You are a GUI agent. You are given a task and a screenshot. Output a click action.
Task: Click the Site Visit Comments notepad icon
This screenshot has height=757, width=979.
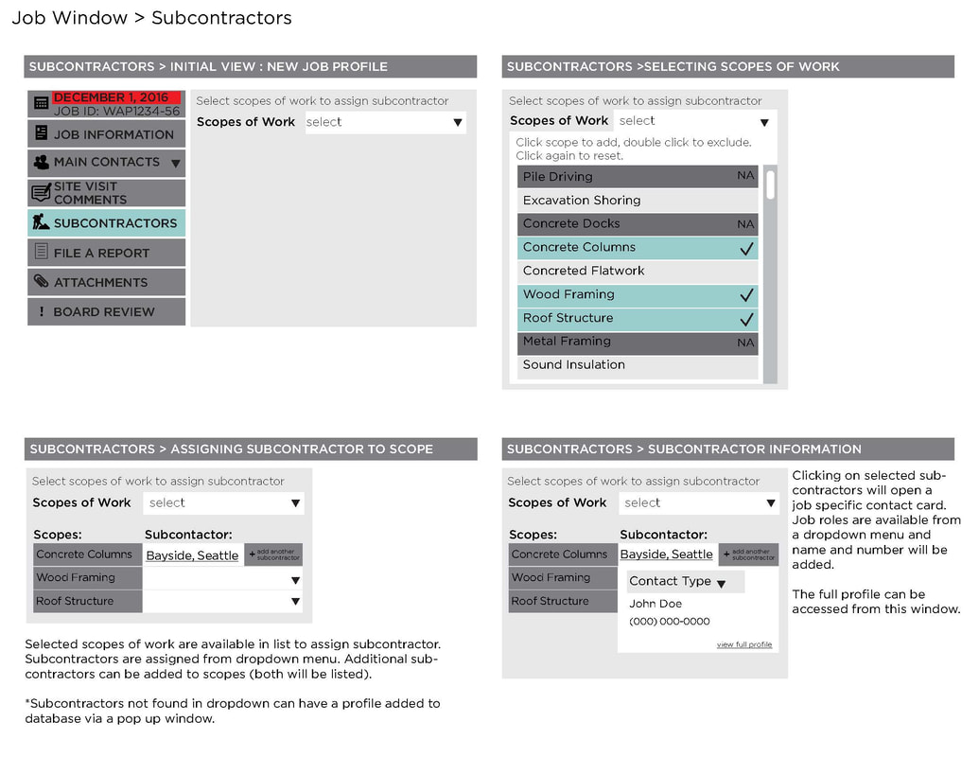pyautogui.click(x=41, y=192)
